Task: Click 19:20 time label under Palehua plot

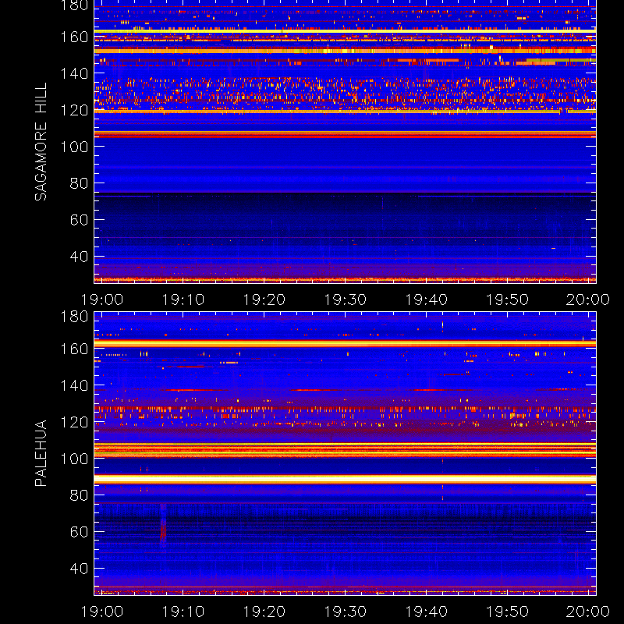Action: click(264, 612)
